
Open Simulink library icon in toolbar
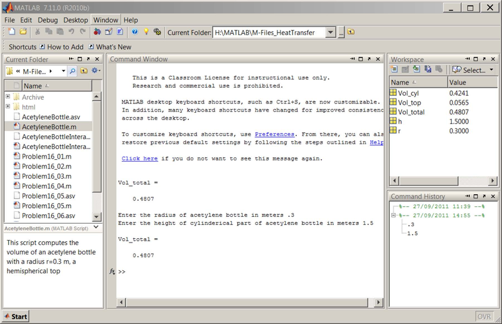click(97, 32)
